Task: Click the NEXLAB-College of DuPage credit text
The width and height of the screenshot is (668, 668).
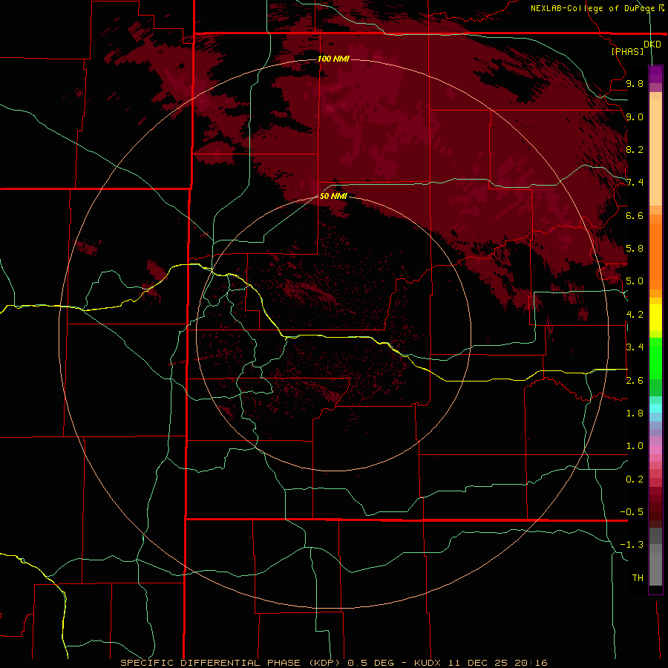Action: pos(592,8)
